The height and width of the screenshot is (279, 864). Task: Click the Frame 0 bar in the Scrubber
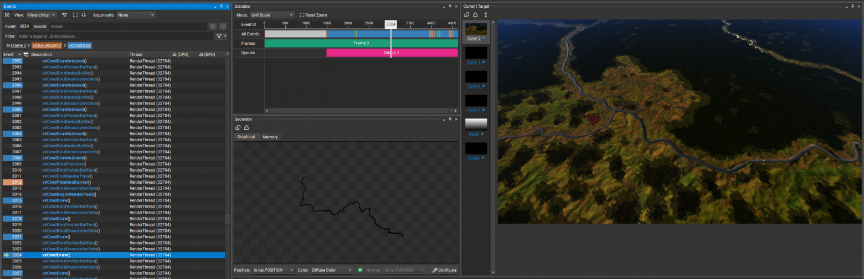361,43
